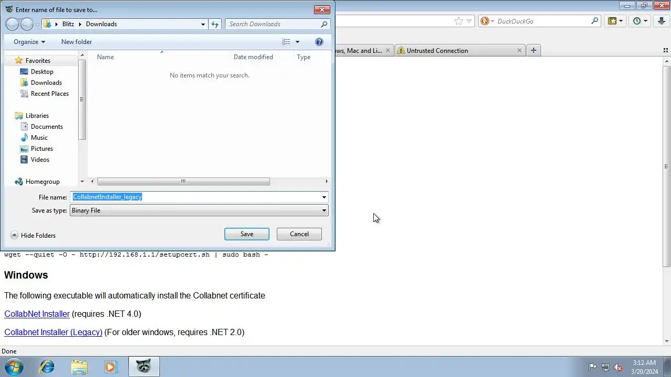Image resolution: width=671 pixels, height=377 pixels.
Task: Click navigation pane scroll down arrow
Action: point(82,182)
